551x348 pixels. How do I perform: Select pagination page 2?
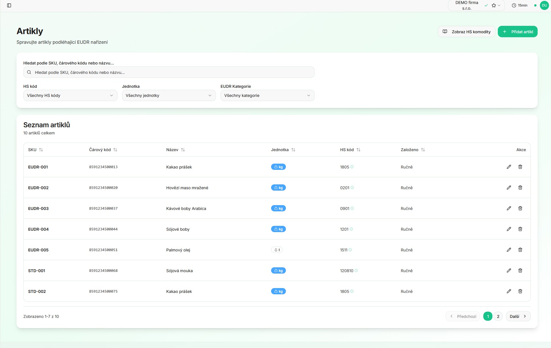498,316
